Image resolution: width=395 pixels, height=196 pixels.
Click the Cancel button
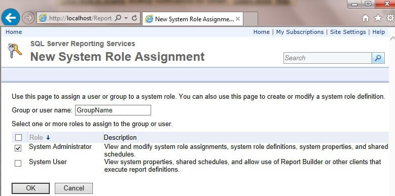point(74,188)
